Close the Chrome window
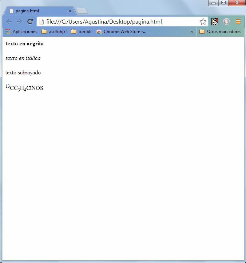 237,3
